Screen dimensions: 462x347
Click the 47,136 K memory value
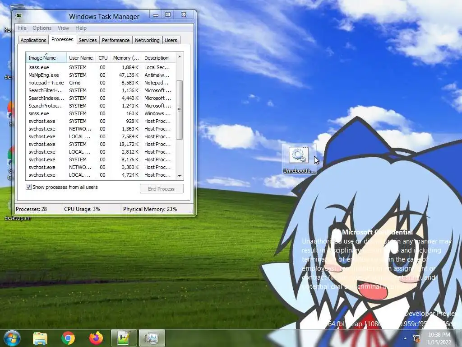coord(129,75)
